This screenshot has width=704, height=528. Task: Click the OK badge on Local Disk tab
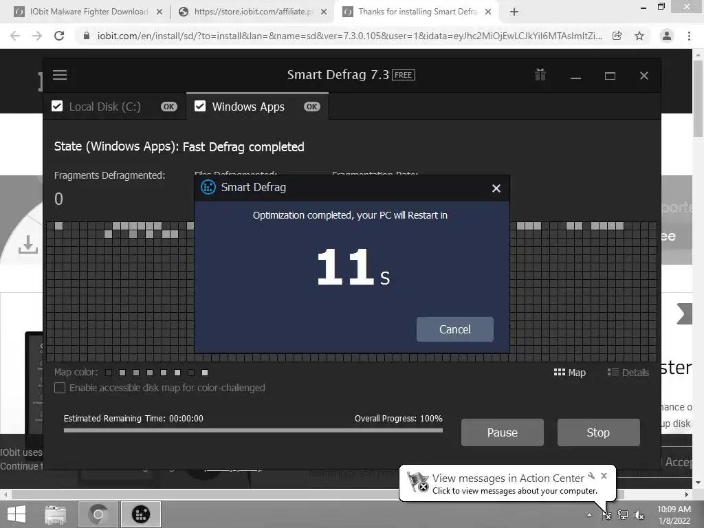[169, 107]
